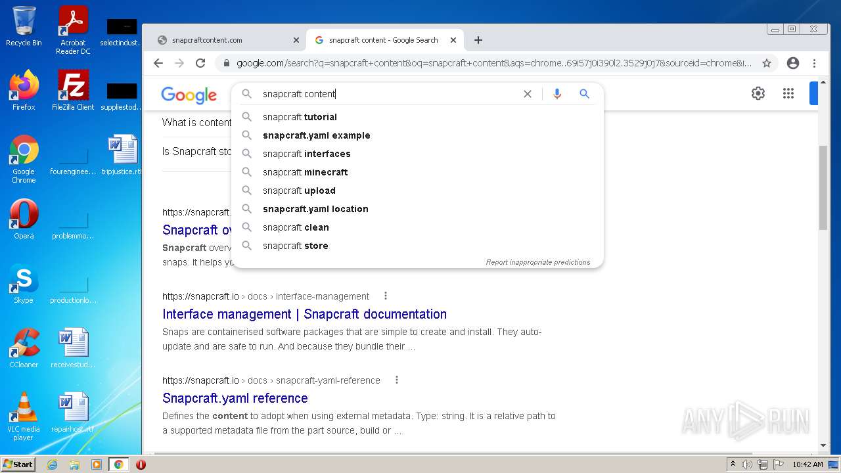Launch Skype from the desktop
This screenshot has height=473, width=841.
[24, 284]
